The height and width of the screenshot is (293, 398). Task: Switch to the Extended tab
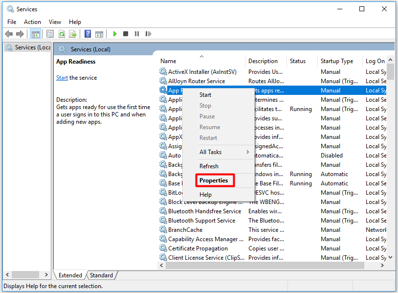(x=70, y=275)
